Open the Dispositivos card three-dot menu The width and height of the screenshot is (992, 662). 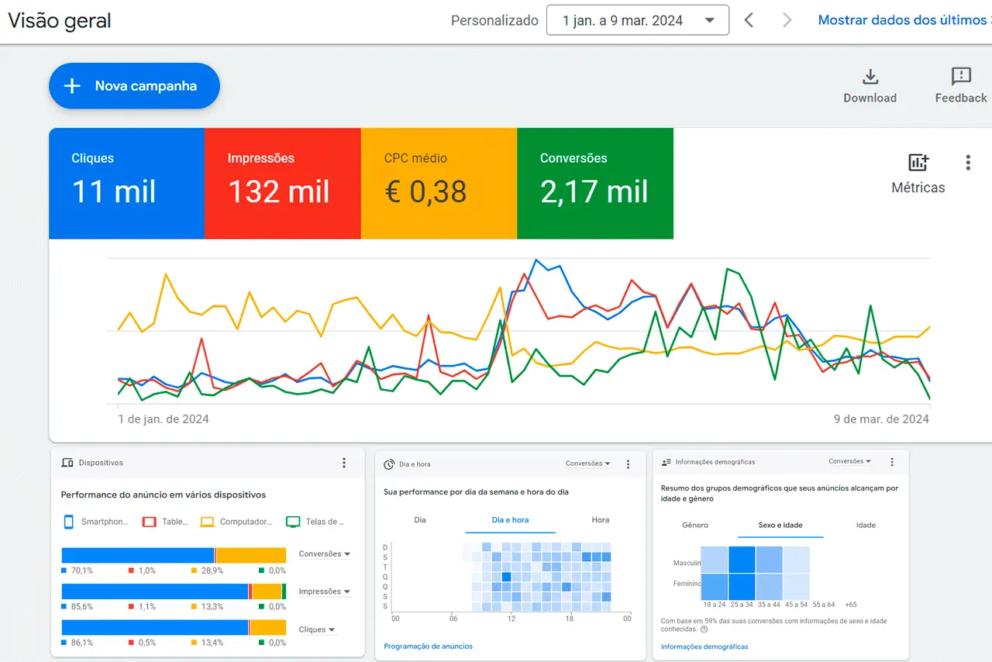point(344,463)
